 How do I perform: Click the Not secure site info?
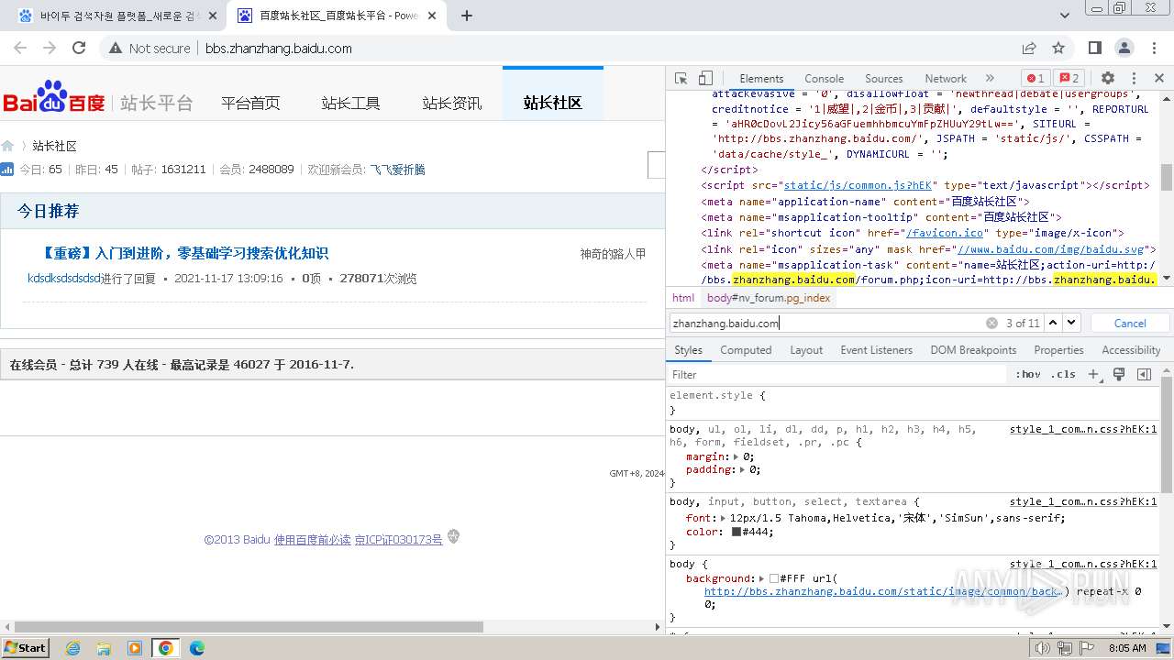(150, 48)
